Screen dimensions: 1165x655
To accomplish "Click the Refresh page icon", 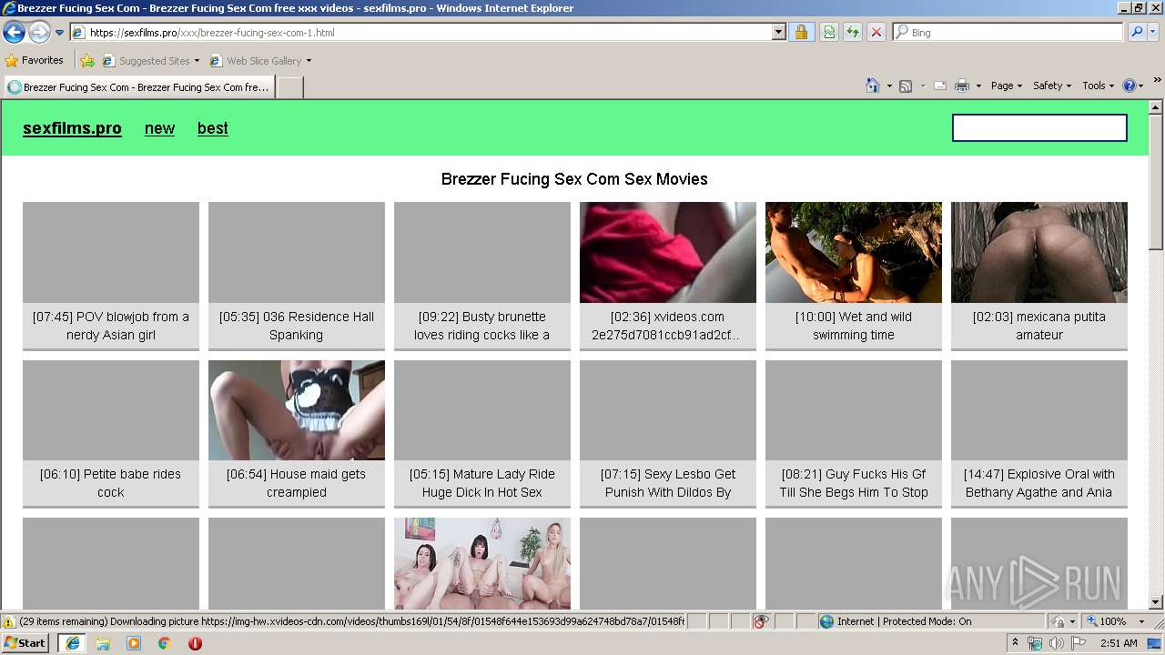I will 853,33.
